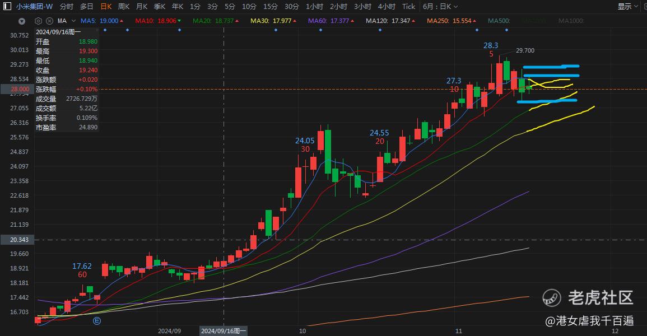Click the 24.55 chart annotation
This screenshot has height=336, width=647.
[x=379, y=133]
